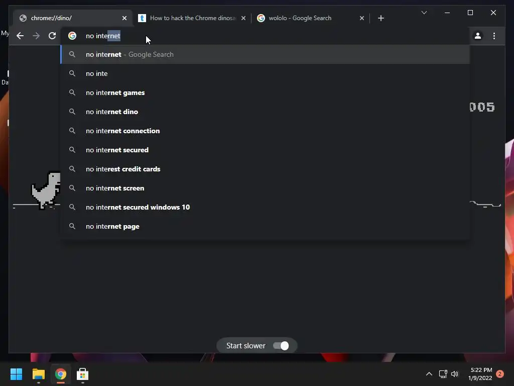Viewport: 514px width, 386px height.
Task: Open Microsoft Store from the taskbar
Action: [x=82, y=374]
